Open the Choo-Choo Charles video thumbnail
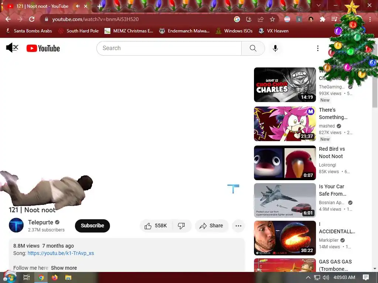378x283 pixels. point(285,85)
